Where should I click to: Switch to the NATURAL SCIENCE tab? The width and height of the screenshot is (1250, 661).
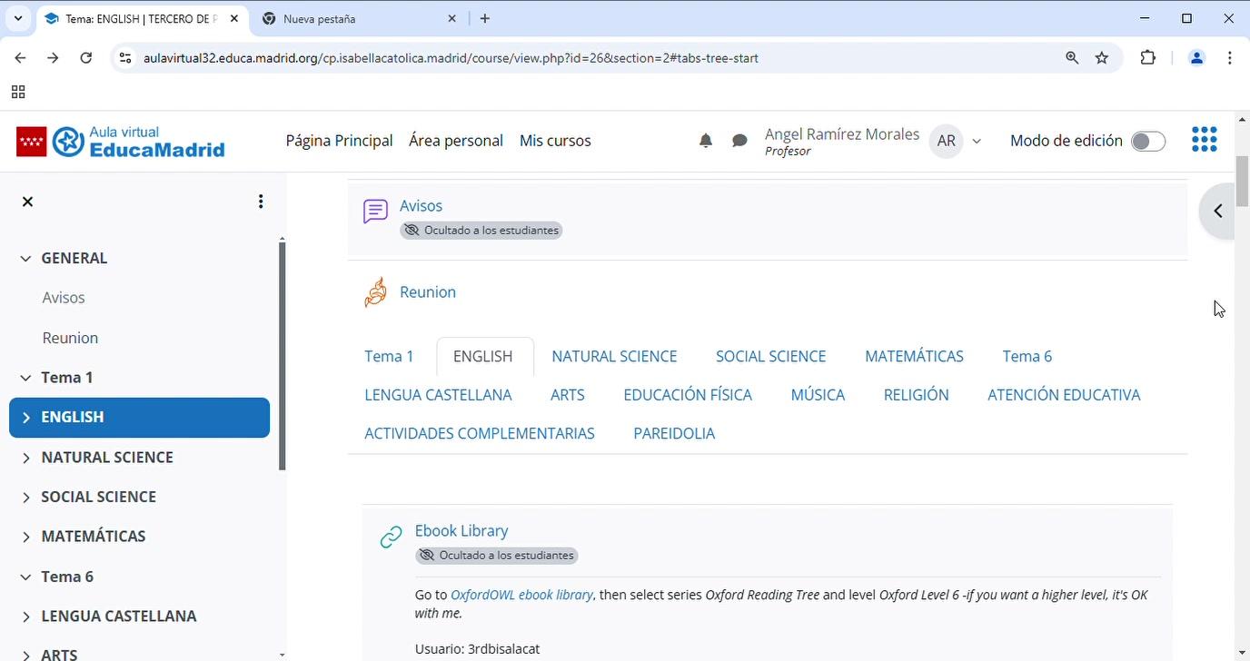614,357
